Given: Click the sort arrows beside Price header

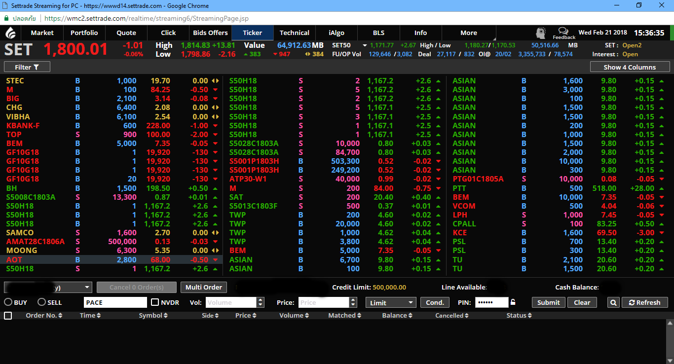Looking at the screenshot, I should click(254, 316).
